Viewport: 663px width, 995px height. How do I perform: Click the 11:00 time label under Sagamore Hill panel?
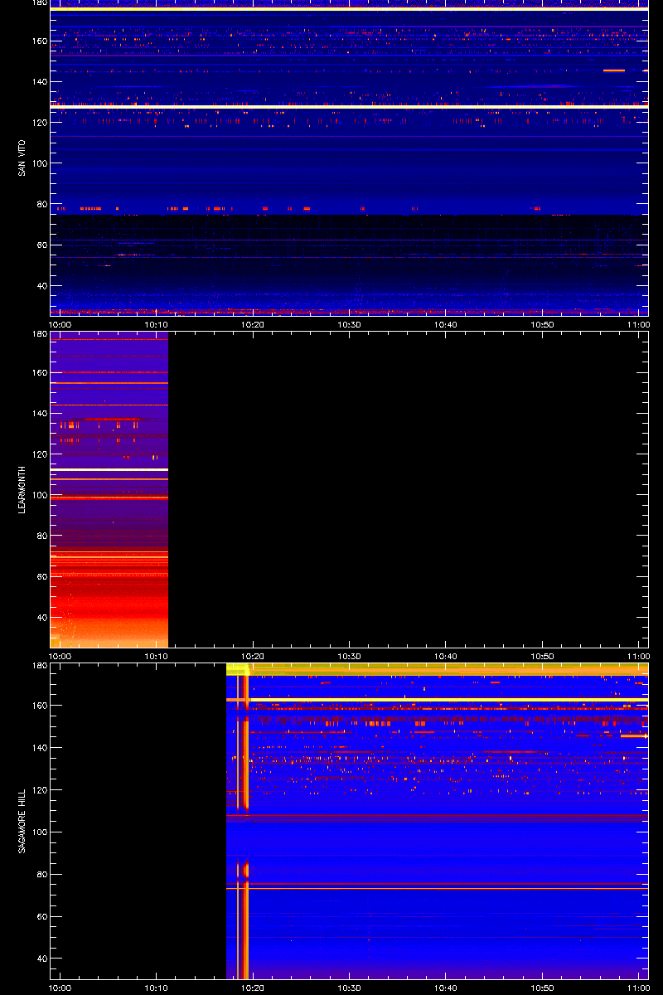(638, 988)
